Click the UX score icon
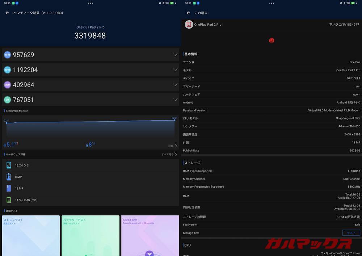Screen dimensions: 362x256 [x=8, y=100]
